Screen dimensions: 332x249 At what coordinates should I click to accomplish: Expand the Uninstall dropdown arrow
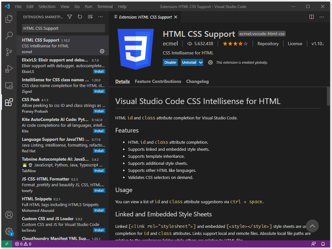[x=201, y=62]
